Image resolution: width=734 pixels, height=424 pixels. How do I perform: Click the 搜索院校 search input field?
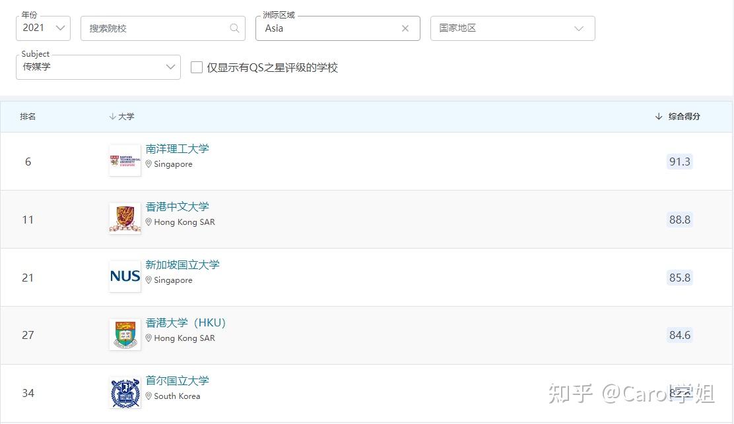(x=163, y=28)
